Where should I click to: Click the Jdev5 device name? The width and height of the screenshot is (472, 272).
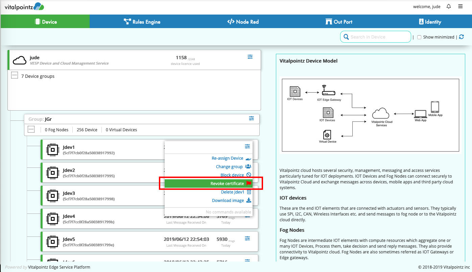69,239
